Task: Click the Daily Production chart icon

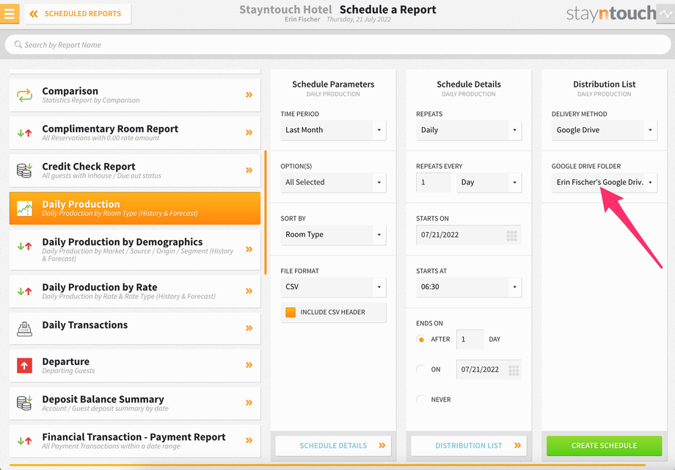Action: [24, 208]
